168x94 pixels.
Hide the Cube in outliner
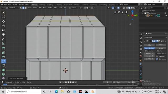(x=166, y=16)
